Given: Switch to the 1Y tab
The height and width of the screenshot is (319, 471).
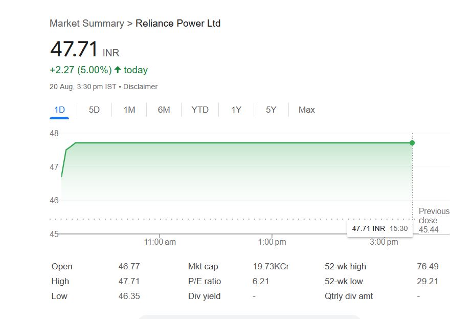Looking at the screenshot, I should (x=236, y=110).
